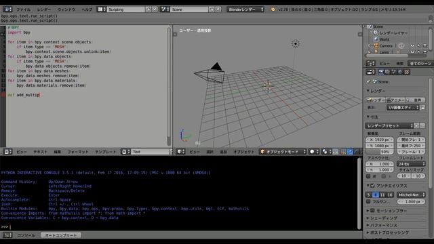This screenshot has height=244, width=434.
Task: Open the 追加 menu in 3D viewport
Action: (x=223, y=152)
